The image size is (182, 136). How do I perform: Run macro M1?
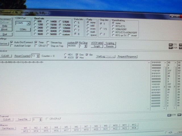[x=25, y=128]
